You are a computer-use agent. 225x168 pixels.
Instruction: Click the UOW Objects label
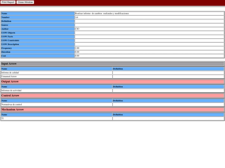pos(37,33)
